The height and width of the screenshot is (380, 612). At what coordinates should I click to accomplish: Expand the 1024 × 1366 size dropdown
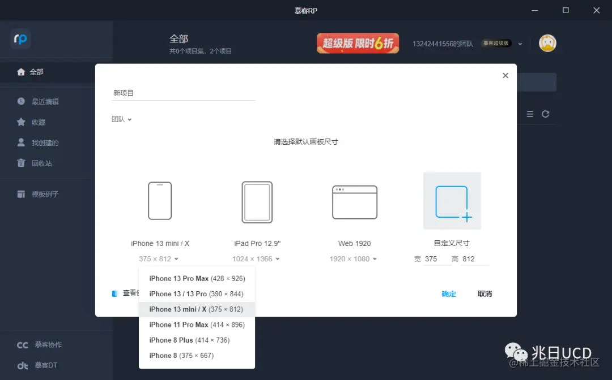pyautogui.click(x=256, y=259)
